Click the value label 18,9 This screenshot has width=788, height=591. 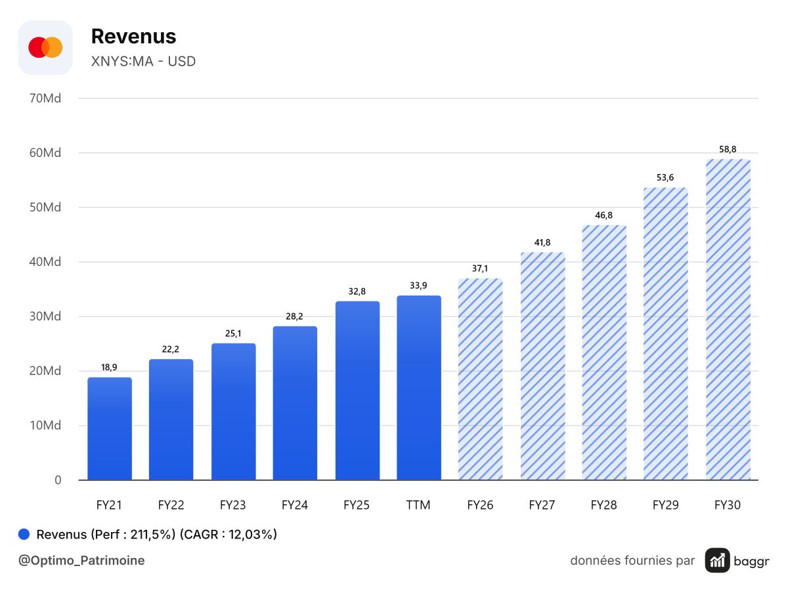point(110,368)
